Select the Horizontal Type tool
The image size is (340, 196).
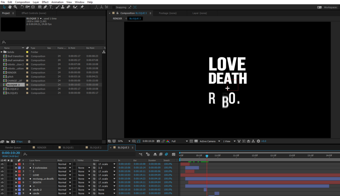[x=50, y=7]
